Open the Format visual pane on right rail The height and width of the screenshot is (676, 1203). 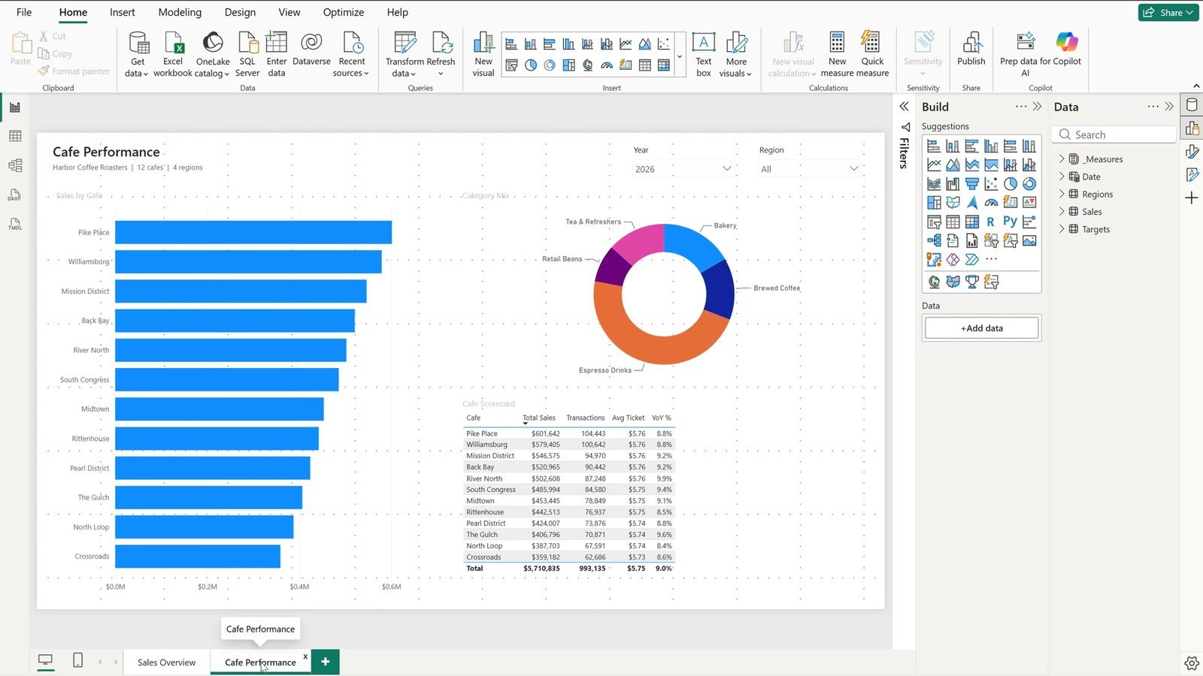(x=1192, y=152)
